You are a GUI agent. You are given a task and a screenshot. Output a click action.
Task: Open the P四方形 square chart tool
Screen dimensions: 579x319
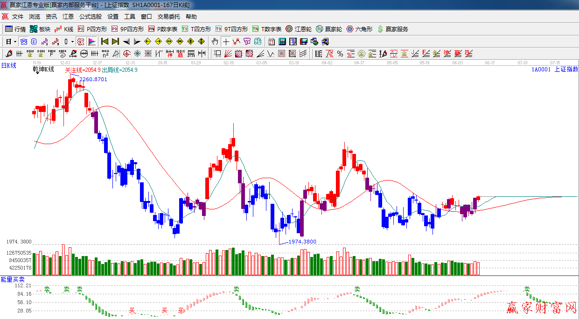tap(92, 29)
